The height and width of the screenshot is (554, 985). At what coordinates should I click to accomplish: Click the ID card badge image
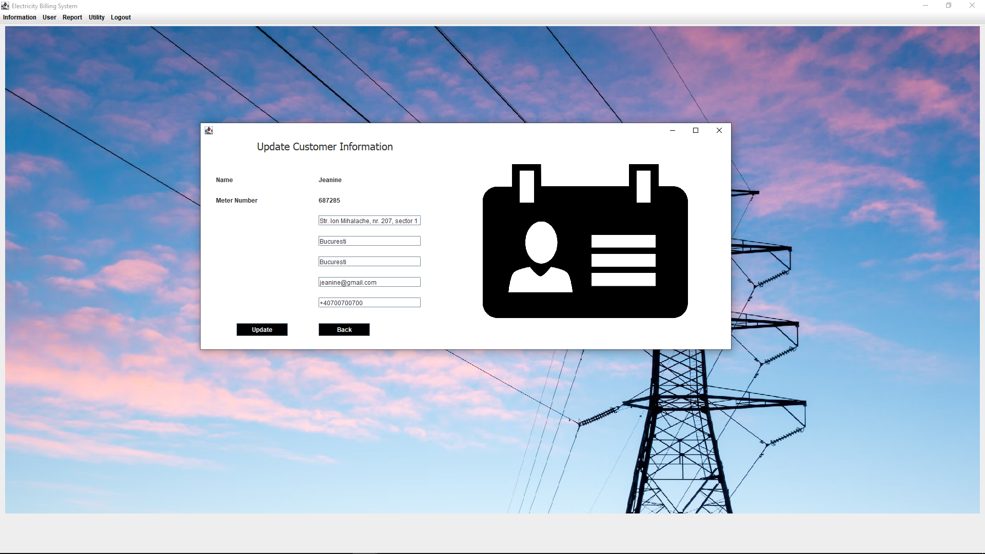click(585, 241)
